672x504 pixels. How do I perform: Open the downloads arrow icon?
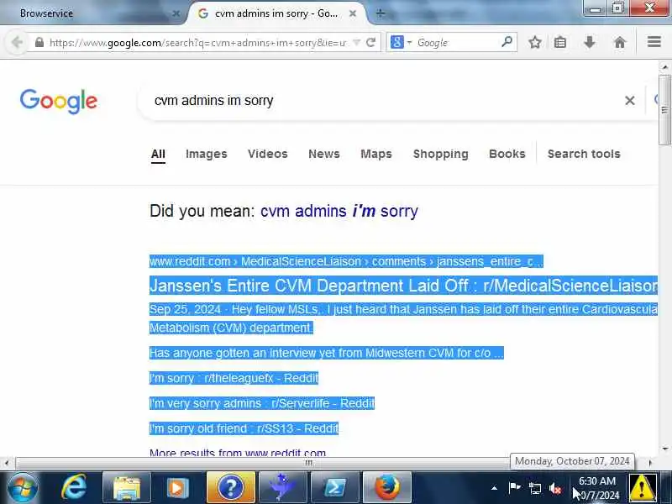[590, 42]
